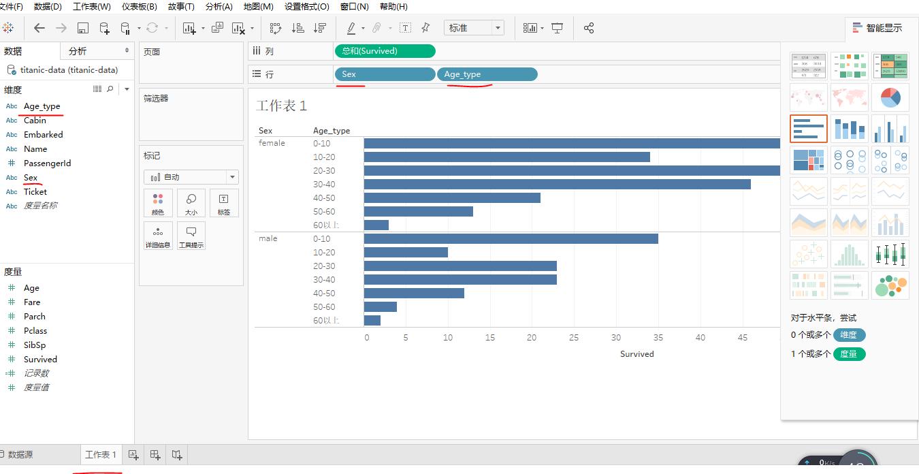Pause auto updates cylinder icon
This screenshot has height=474, width=919.
pyautogui.click(x=125, y=28)
